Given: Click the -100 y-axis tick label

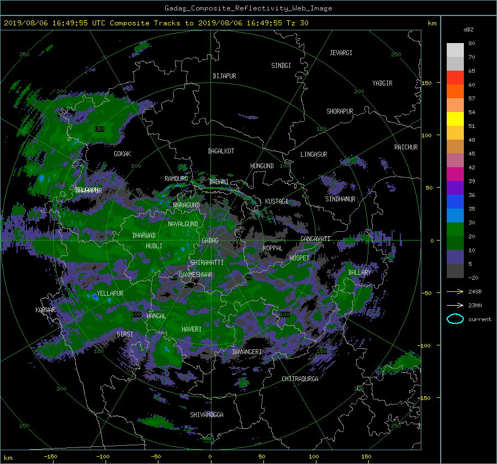Looking at the screenshot, I should tap(424, 345).
